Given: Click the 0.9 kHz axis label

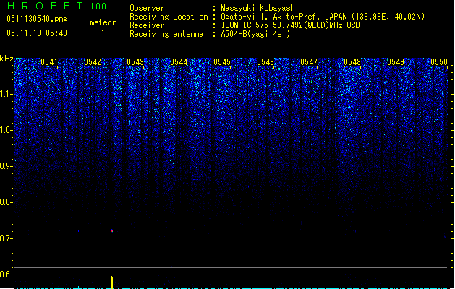Looking at the screenshot, I should click(x=6, y=166).
